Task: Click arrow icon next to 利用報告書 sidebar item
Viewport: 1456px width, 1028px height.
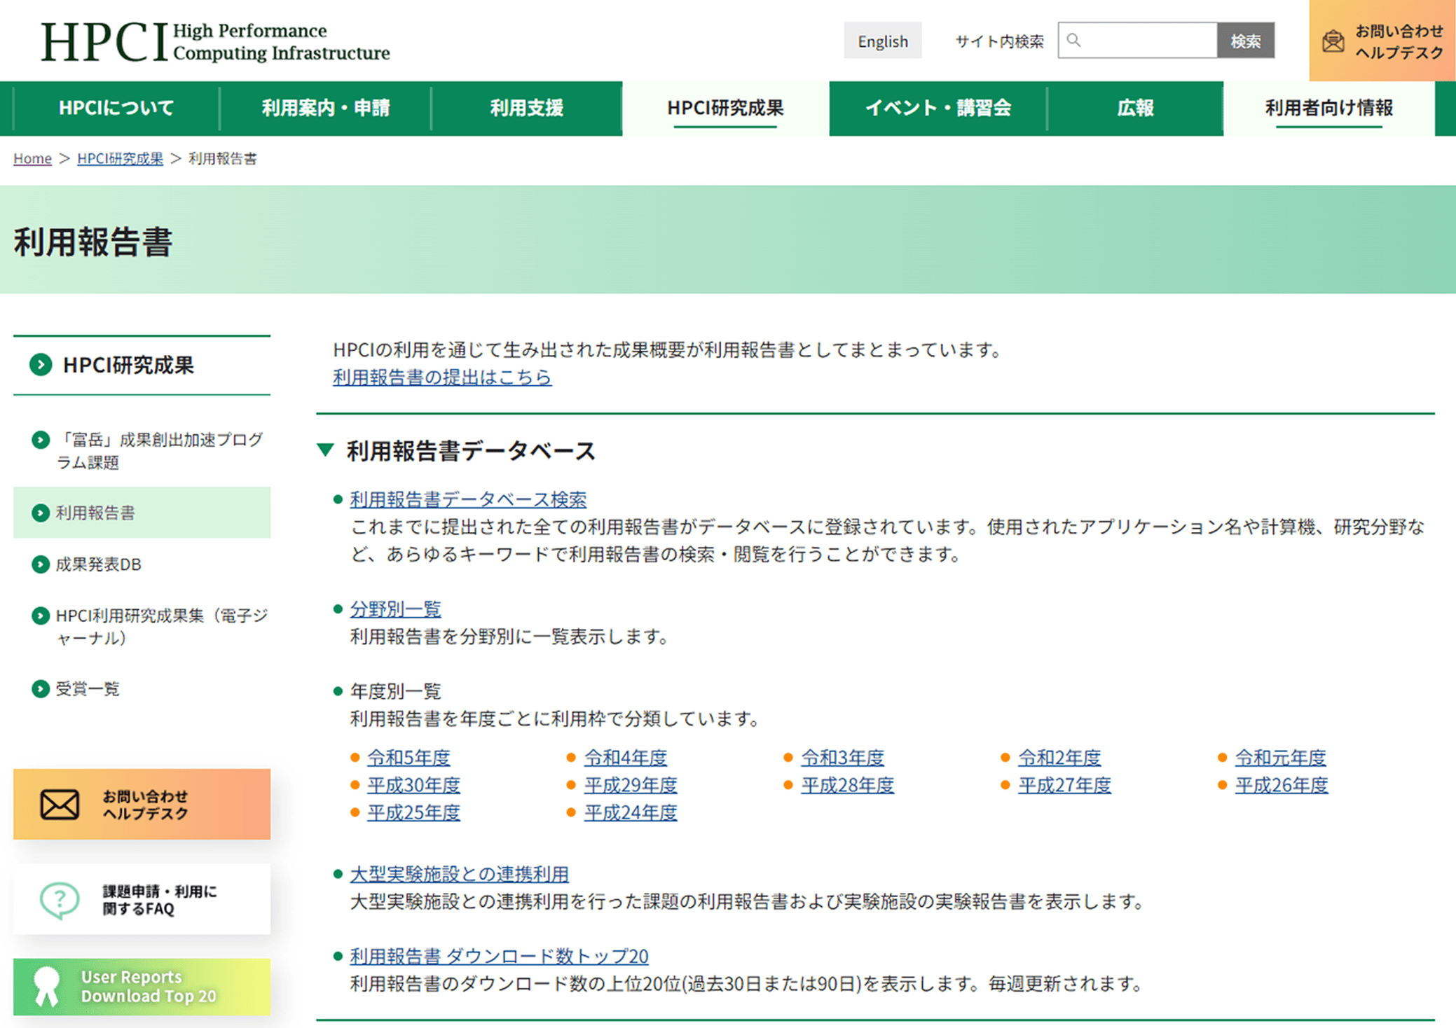Action: coord(41,513)
